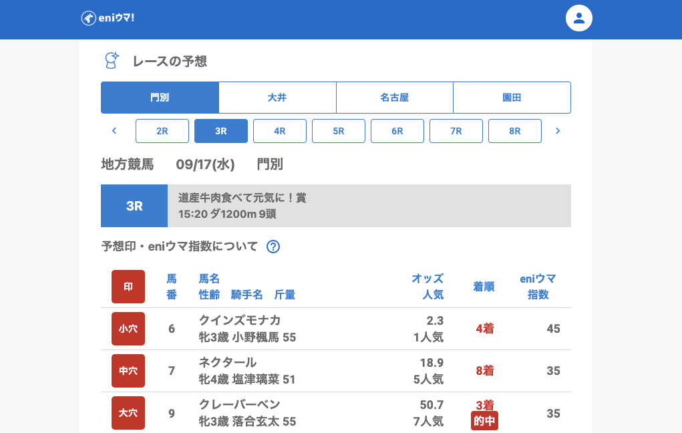This screenshot has height=433, width=682.
Task: Select the 門別 racecourse tab
Action: tap(160, 98)
